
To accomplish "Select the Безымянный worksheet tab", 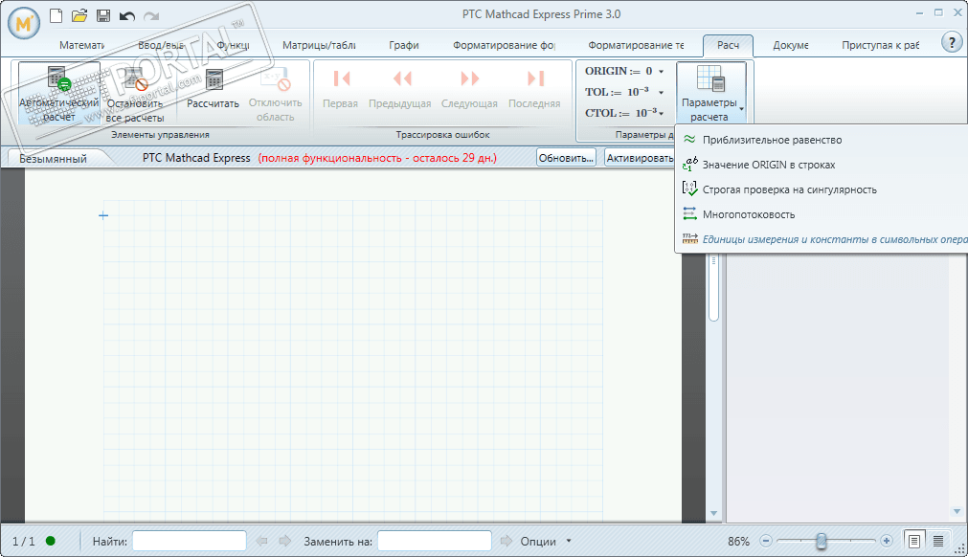I will click(53, 159).
